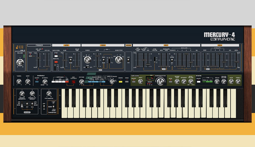Click the yellow Chord button

click(120, 82)
